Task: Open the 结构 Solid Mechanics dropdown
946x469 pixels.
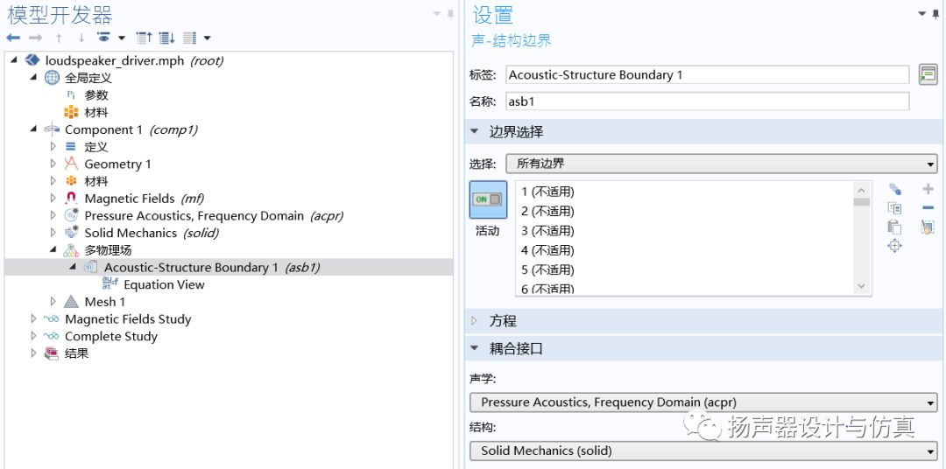Action: [x=703, y=451]
